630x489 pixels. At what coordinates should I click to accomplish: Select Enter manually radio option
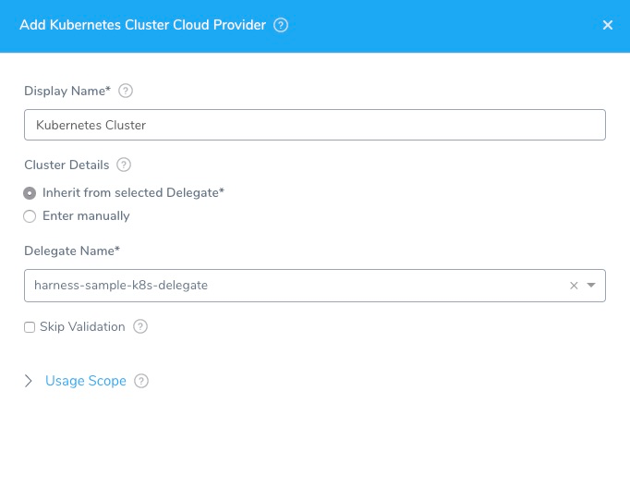[30, 216]
